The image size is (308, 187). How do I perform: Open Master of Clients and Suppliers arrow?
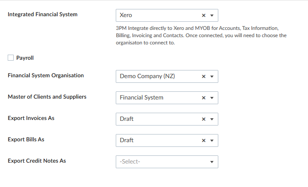(212, 98)
